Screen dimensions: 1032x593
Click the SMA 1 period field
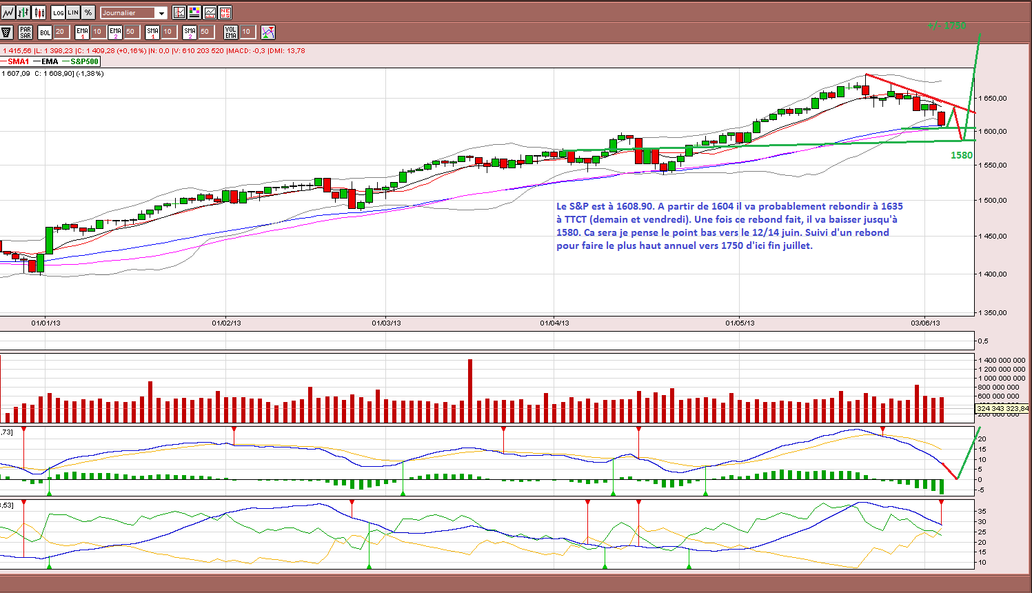[168, 32]
